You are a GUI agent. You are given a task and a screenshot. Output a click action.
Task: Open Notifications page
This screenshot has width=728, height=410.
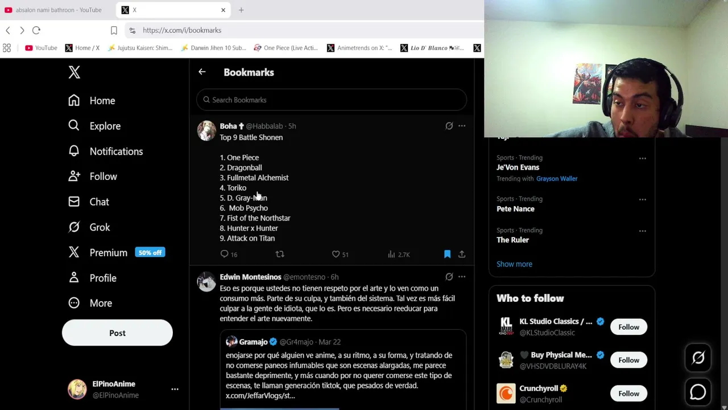(105, 151)
